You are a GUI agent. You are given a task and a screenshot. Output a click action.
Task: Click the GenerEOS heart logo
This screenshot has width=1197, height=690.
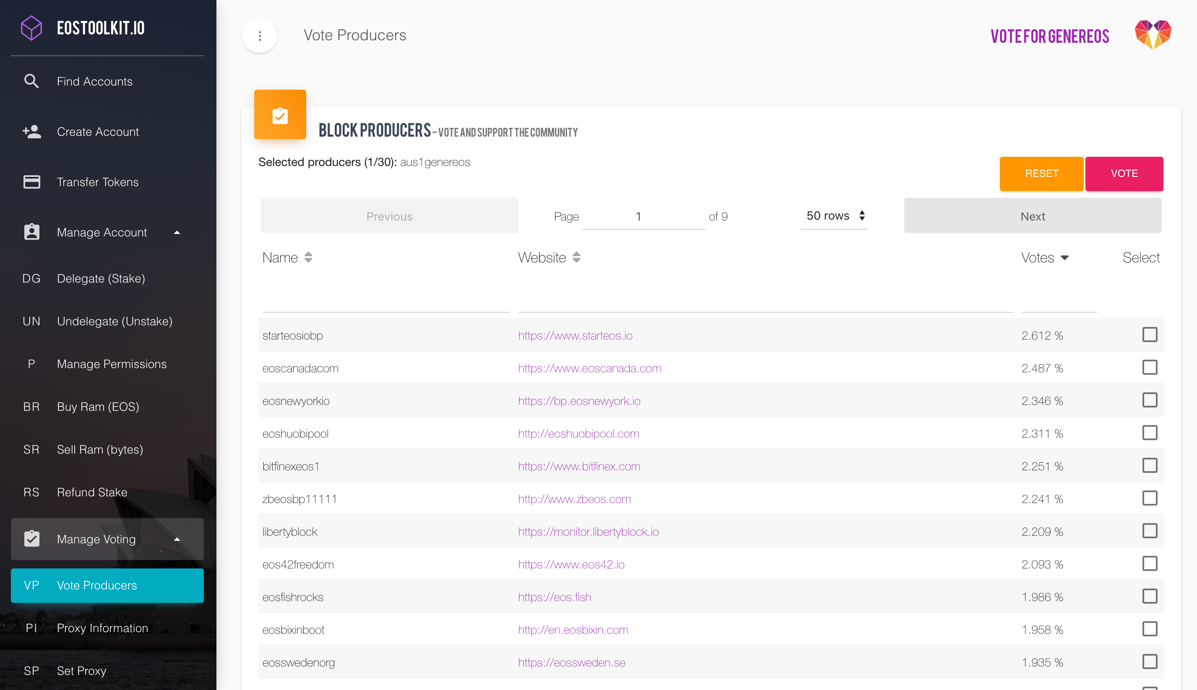coord(1153,35)
